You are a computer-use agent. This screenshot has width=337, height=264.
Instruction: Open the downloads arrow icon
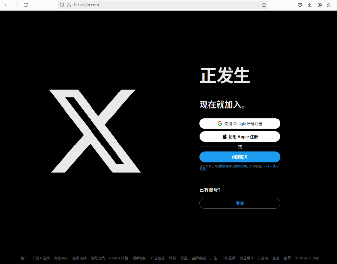310,5
